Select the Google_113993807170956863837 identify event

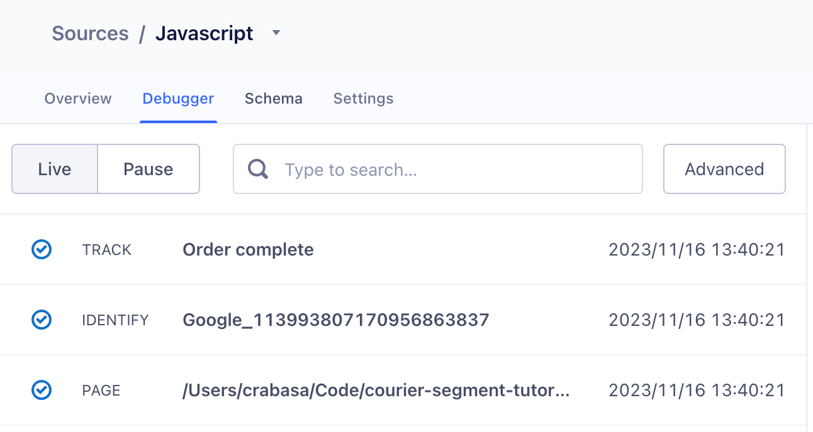coord(335,320)
